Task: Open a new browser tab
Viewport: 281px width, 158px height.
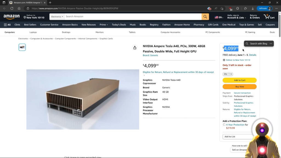Action: click(x=50, y=3)
